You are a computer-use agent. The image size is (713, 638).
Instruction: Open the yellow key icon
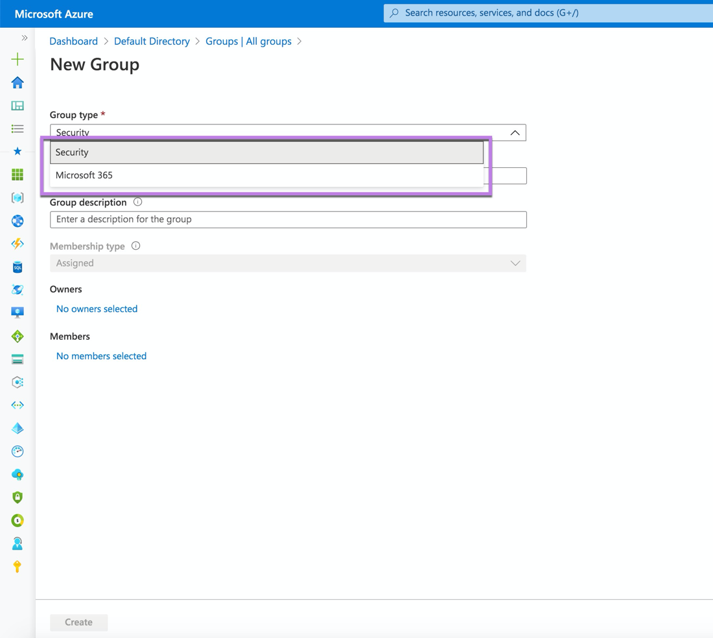point(18,567)
